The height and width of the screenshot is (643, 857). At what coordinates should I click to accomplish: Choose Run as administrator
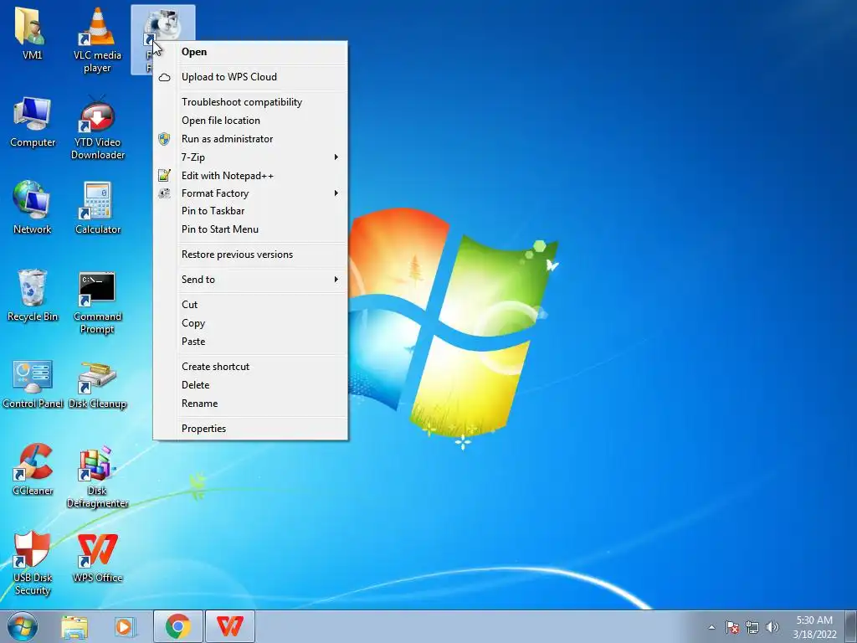point(250,139)
